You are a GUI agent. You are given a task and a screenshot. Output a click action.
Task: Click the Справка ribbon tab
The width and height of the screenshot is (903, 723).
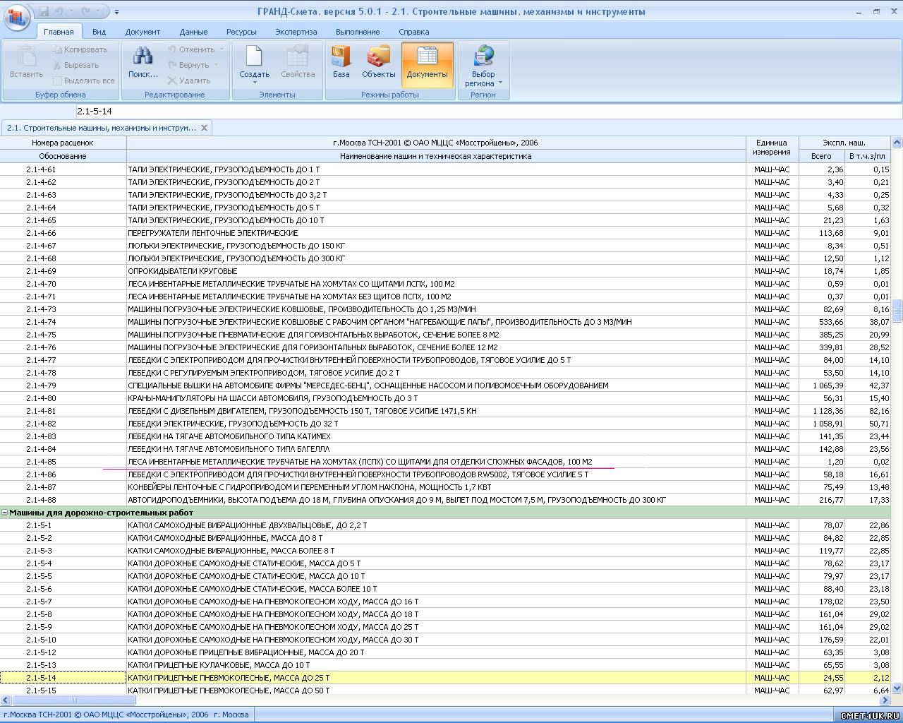(413, 32)
